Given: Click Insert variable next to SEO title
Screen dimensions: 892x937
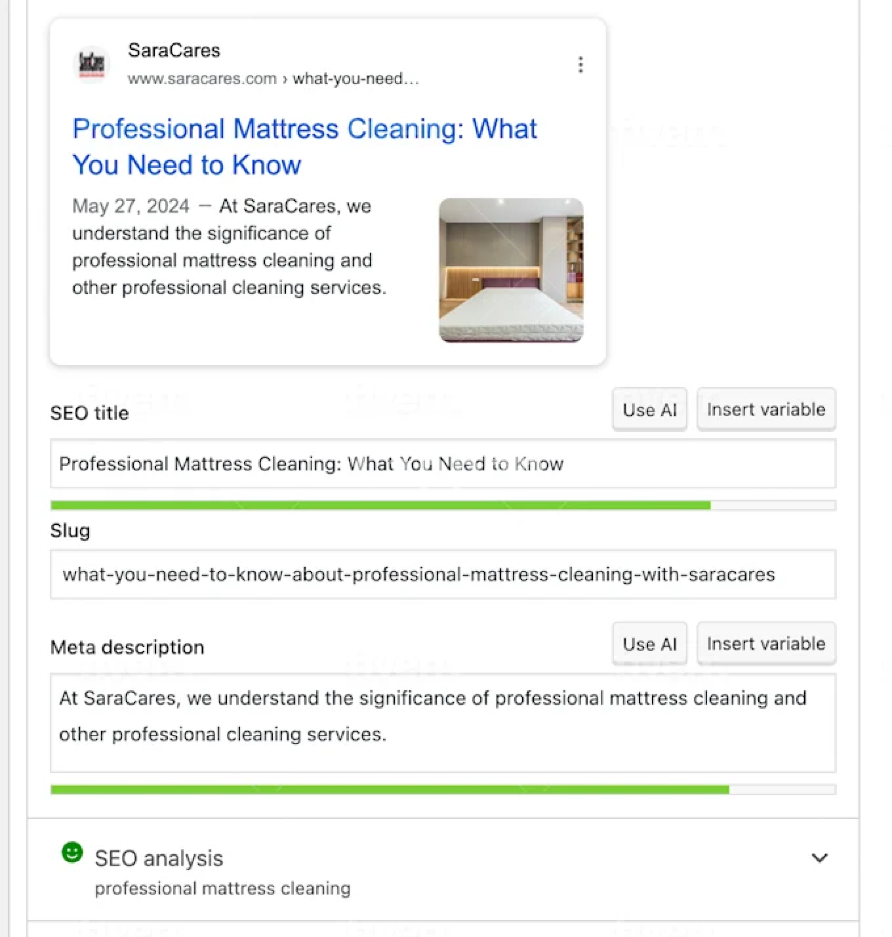Looking at the screenshot, I should point(766,410).
